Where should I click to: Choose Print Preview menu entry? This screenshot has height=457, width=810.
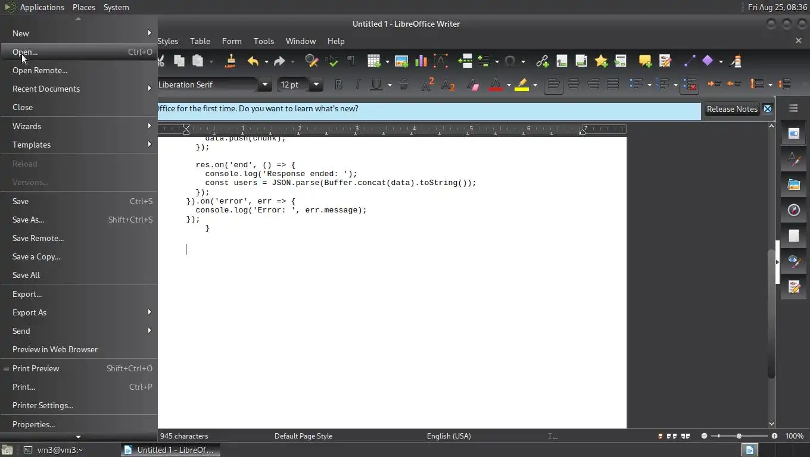(79, 368)
